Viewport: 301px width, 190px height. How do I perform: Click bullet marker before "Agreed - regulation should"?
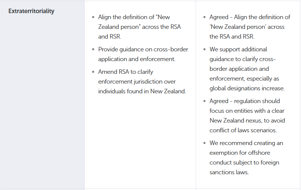[x=204, y=102]
